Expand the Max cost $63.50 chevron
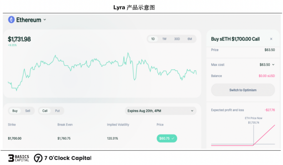Image resolution: width=283 pixels, height=165 pixels. pyautogui.click(x=273, y=65)
